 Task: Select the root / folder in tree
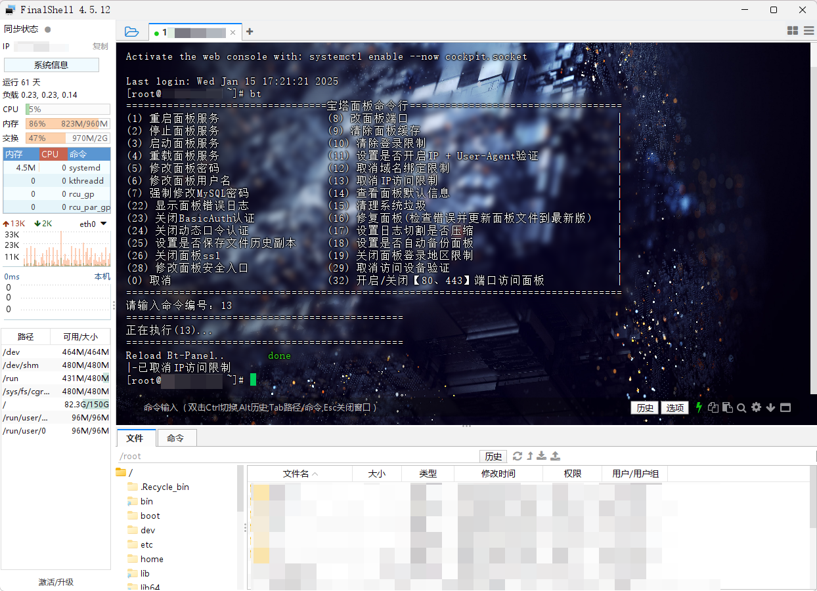(x=125, y=472)
